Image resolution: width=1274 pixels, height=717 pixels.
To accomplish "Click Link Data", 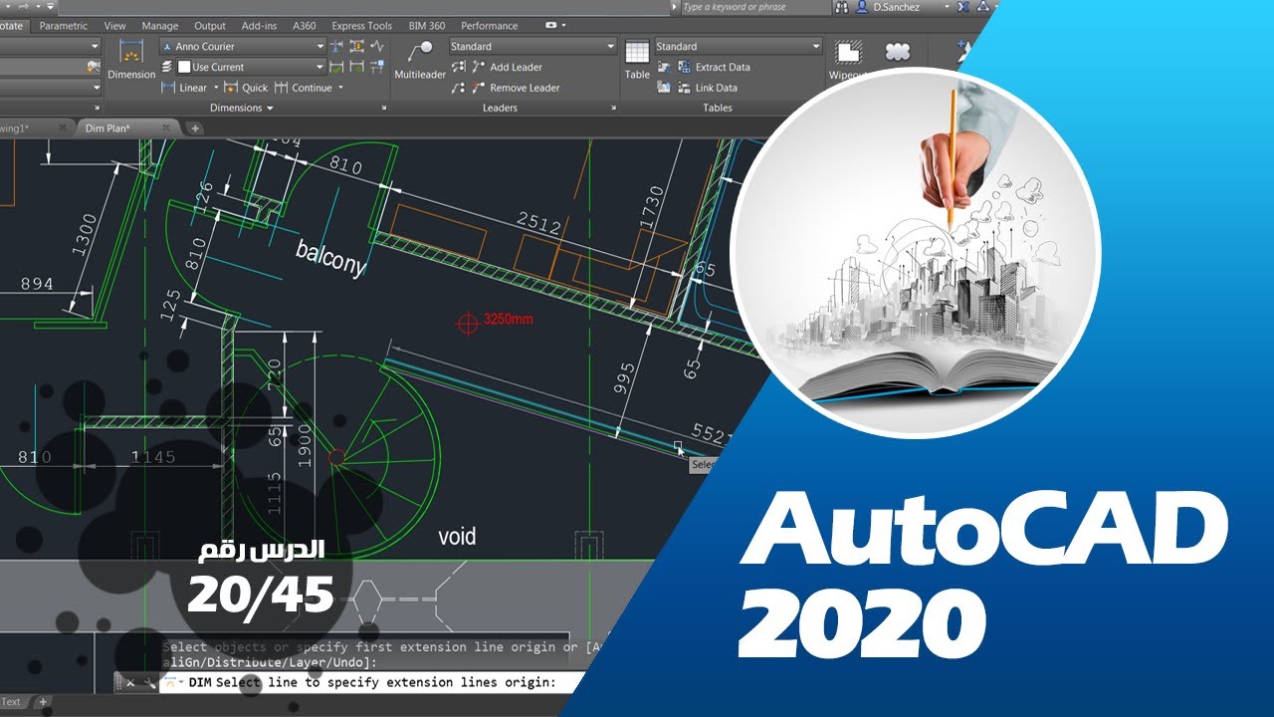I will pyautogui.click(x=708, y=88).
